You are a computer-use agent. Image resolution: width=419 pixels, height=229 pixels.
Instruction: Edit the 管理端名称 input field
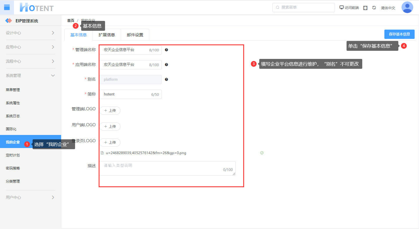(131, 50)
